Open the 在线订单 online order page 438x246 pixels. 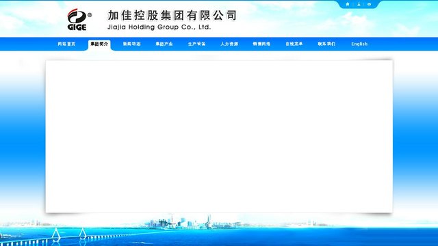tap(294, 44)
